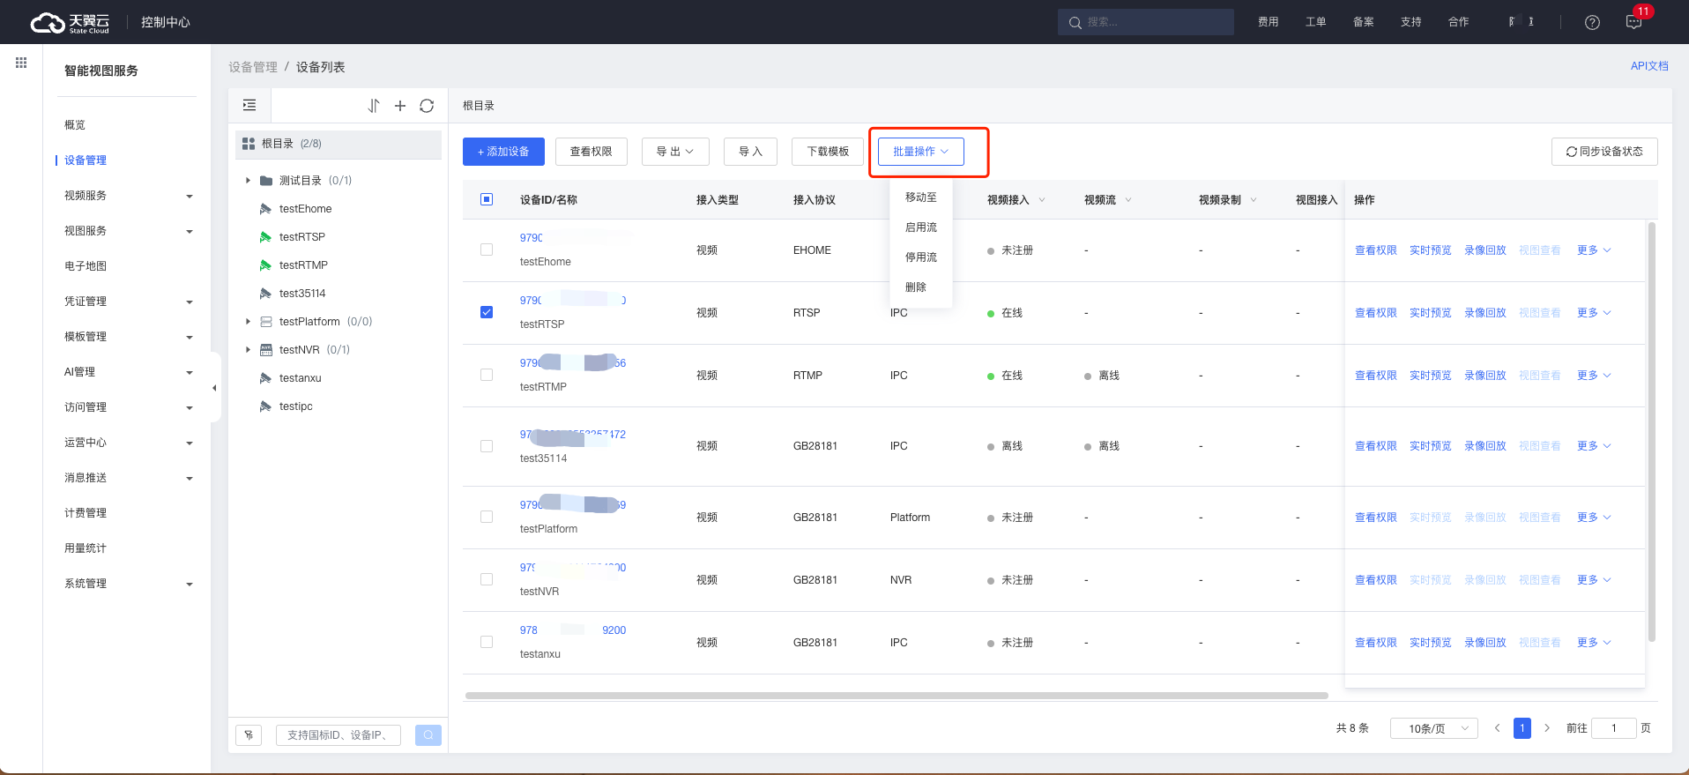1689x775 pixels.
Task: Open 概览 in the sidebar
Action: click(x=75, y=125)
